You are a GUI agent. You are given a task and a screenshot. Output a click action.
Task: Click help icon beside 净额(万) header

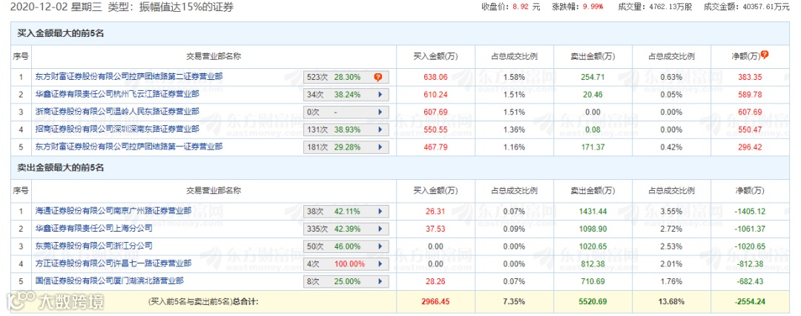(x=764, y=55)
